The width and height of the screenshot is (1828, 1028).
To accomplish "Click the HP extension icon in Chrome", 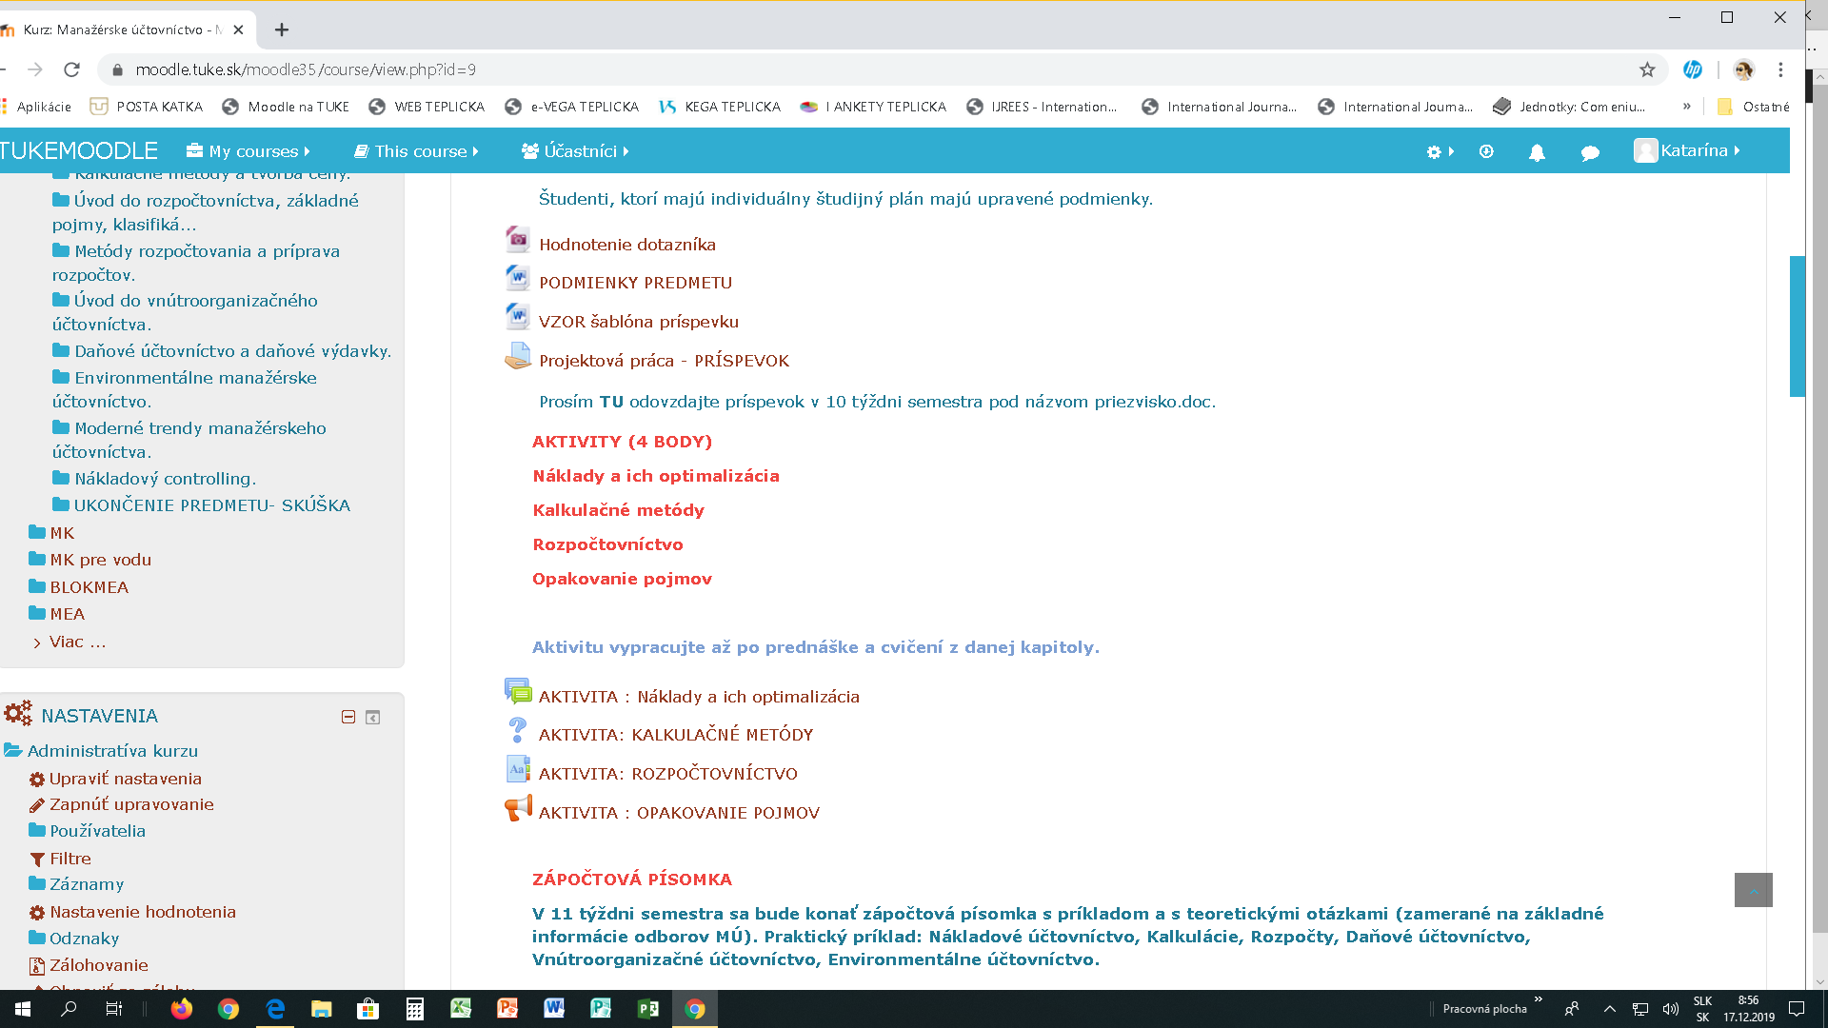I will [x=1693, y=69].
